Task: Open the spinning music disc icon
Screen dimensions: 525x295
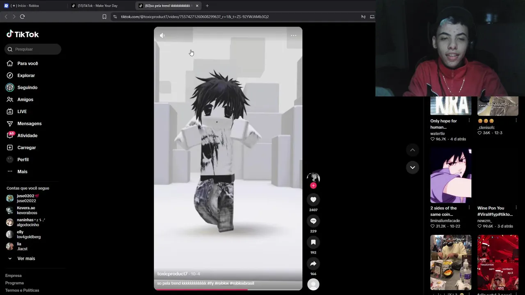Action: [313, 284]
